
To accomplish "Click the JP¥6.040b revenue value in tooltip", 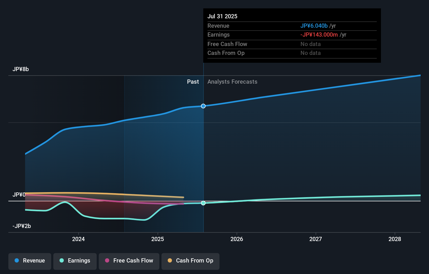I will [314, 26].
